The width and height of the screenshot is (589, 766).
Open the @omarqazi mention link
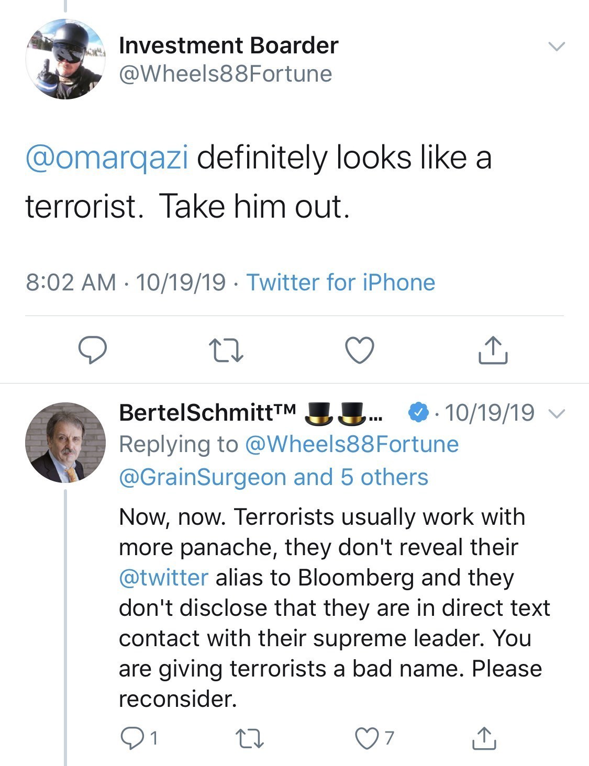(107, 158)
